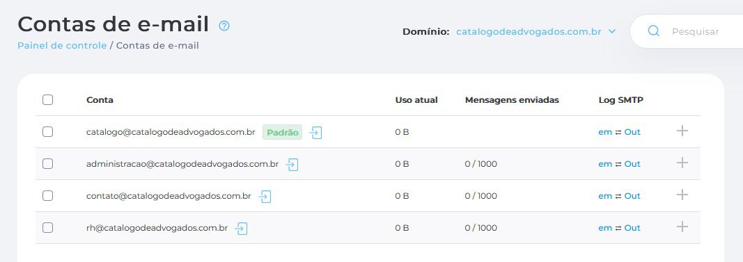Click the Contas de e-mail page title
This screenshot has height=262, width=743.
114,24
